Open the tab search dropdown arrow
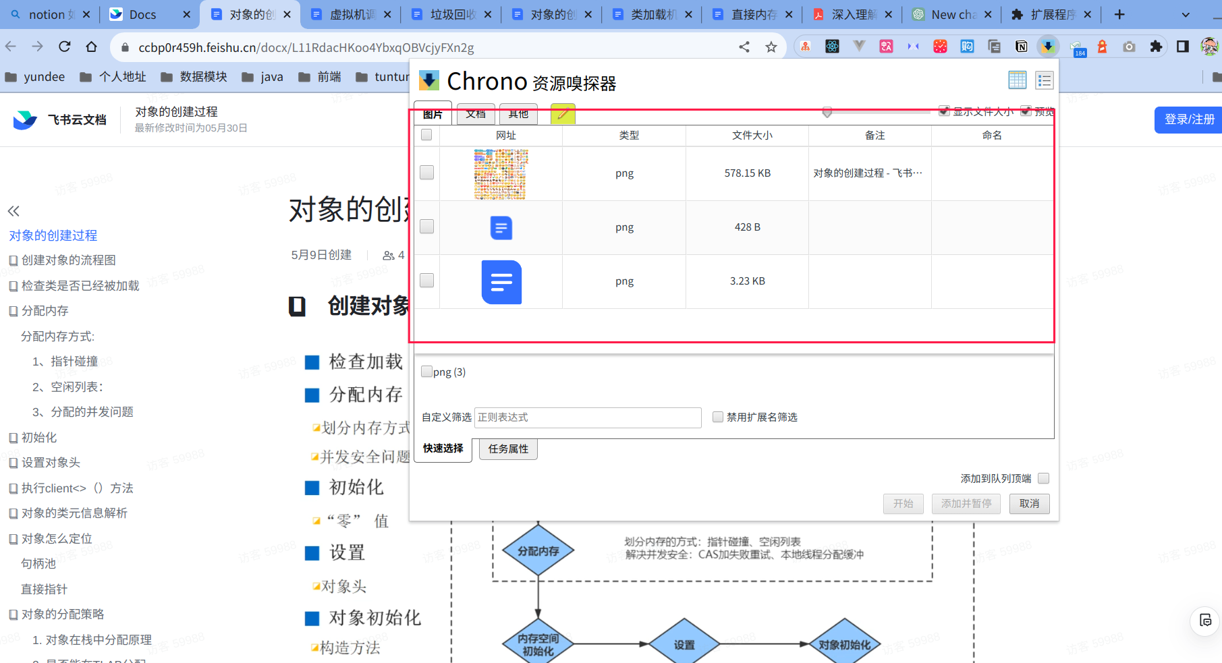 tap(1186, 14)
